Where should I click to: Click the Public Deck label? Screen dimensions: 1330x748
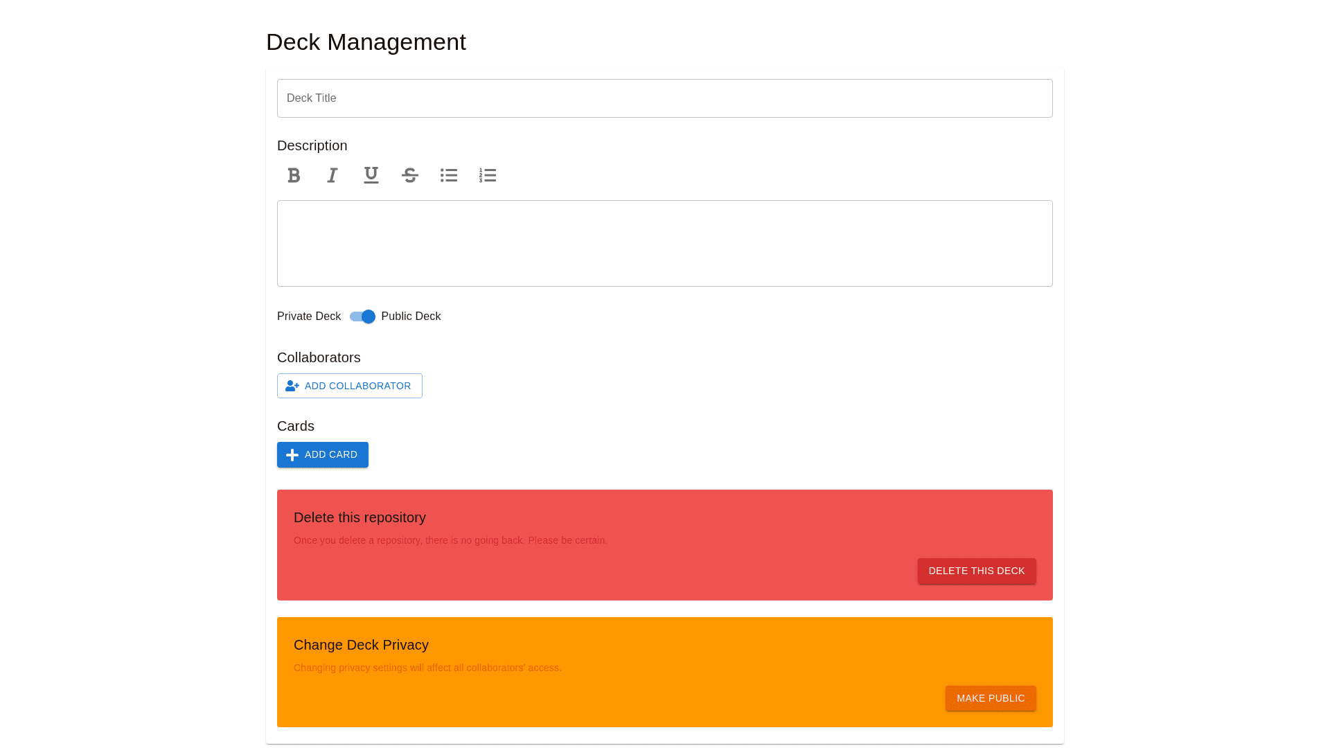coord(411,317)
